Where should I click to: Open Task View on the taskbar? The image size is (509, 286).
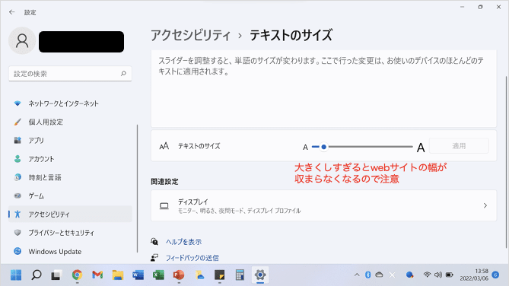56,275
